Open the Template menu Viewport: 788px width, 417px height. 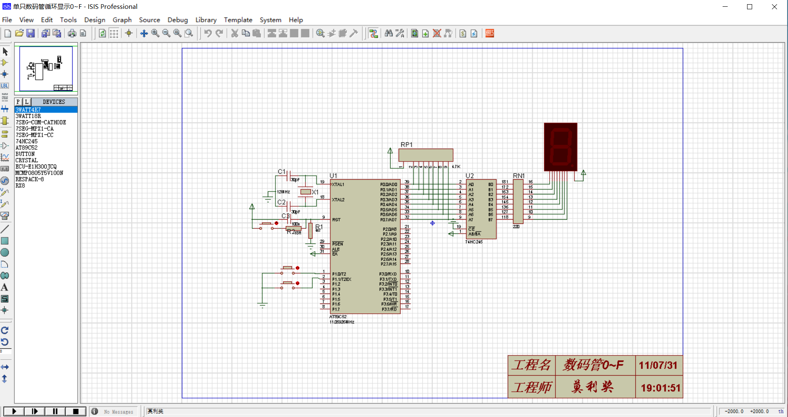(238, 20)
